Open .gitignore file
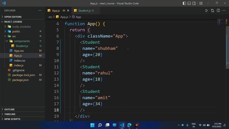229x129 pixels. tap(18, 70)
